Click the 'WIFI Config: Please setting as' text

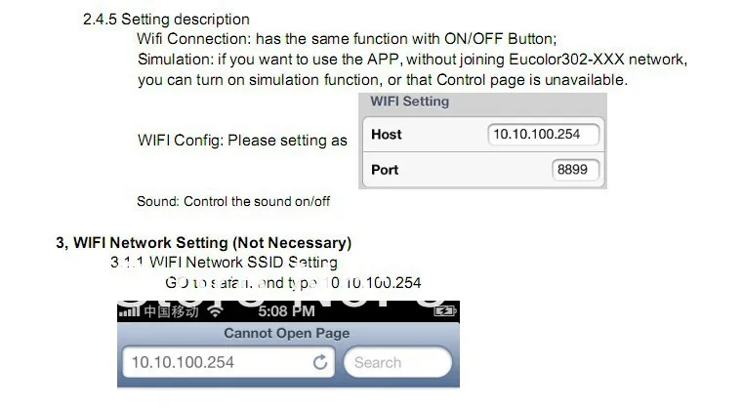(x=242, y=141)
